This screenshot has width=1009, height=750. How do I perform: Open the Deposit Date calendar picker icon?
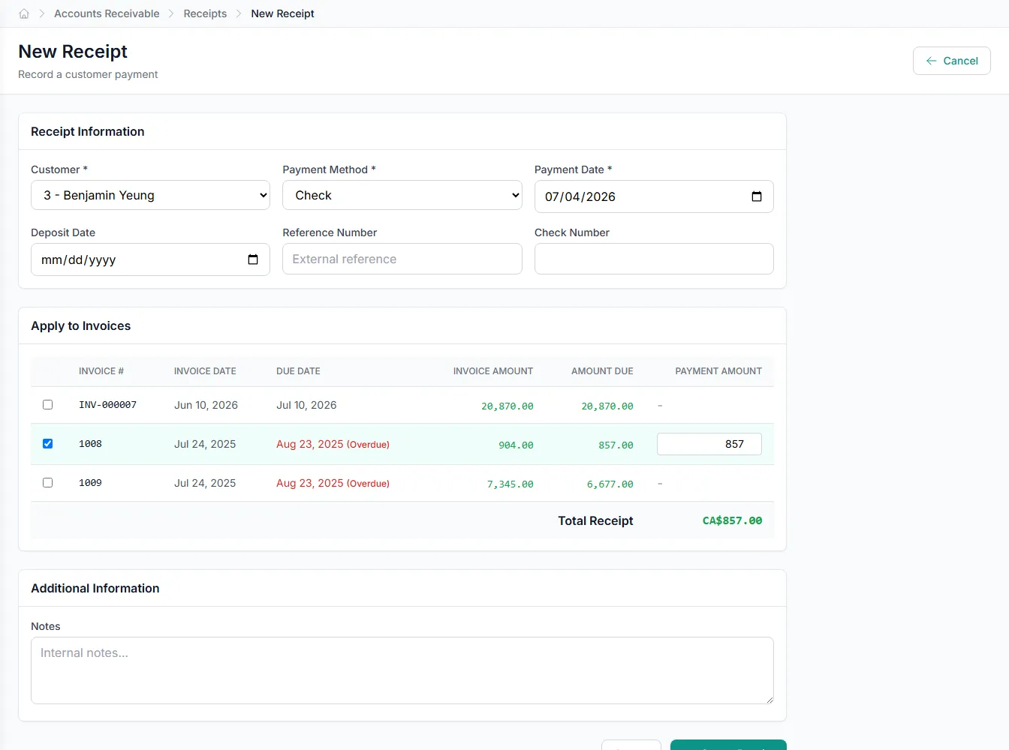[x=253, y=259]
